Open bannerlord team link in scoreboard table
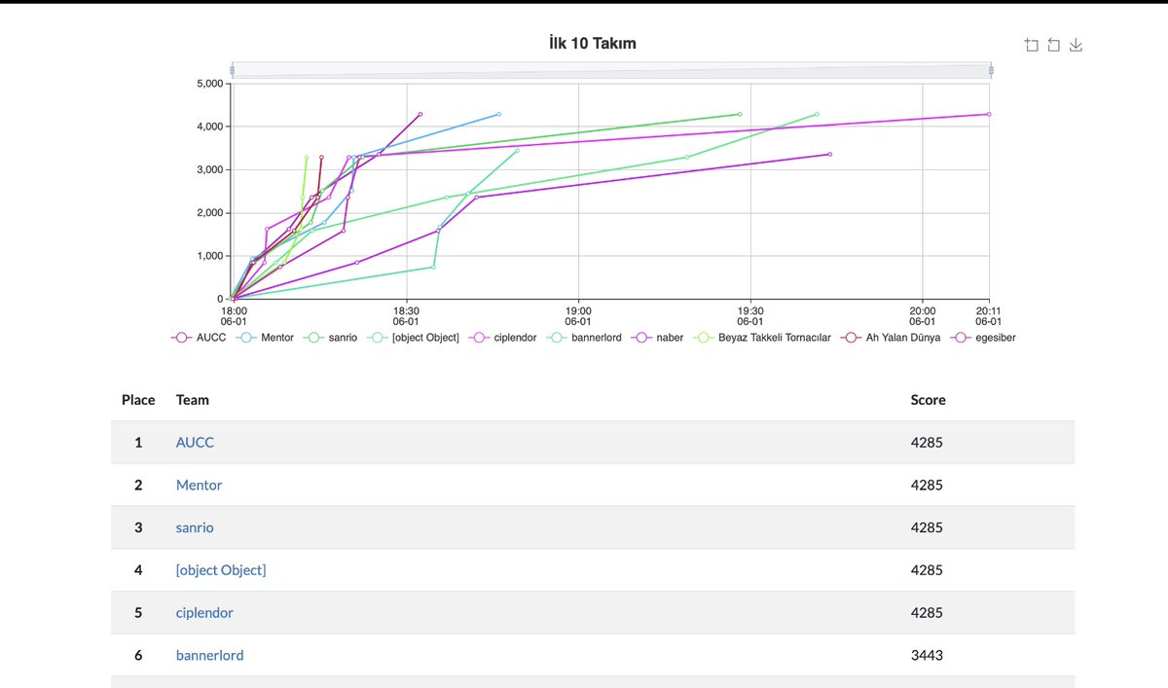 [209, 656]
